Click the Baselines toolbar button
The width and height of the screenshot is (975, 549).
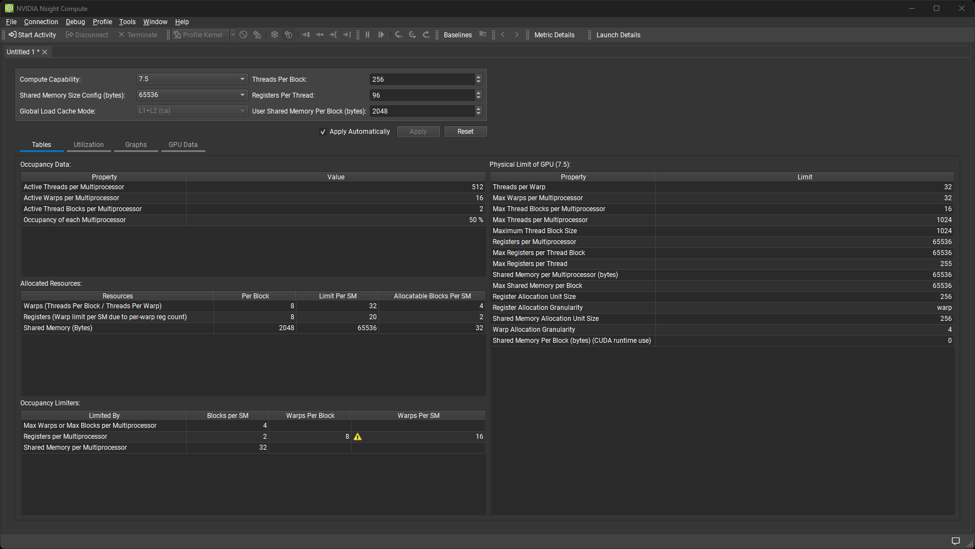pyautogui.click(x=458, y=35)
